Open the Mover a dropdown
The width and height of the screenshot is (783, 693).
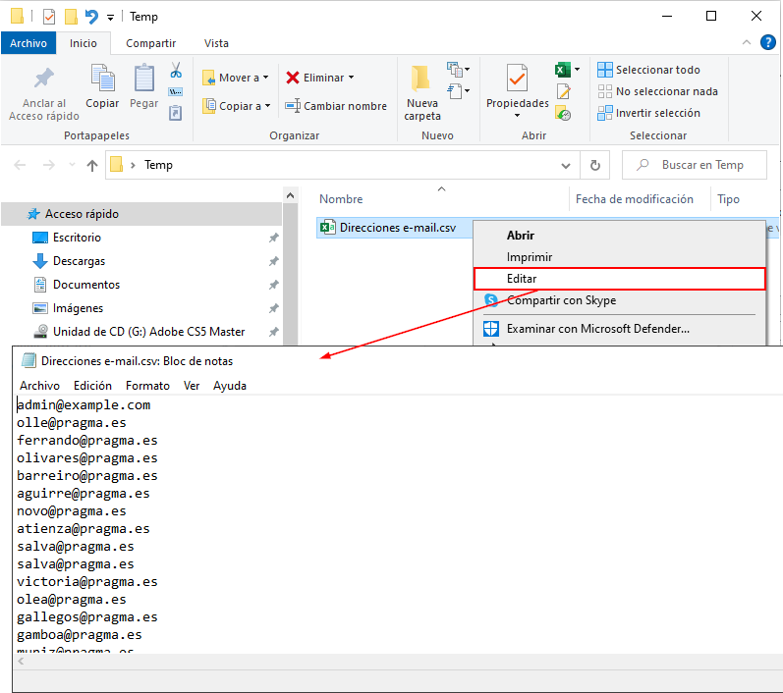pos(236,78)
